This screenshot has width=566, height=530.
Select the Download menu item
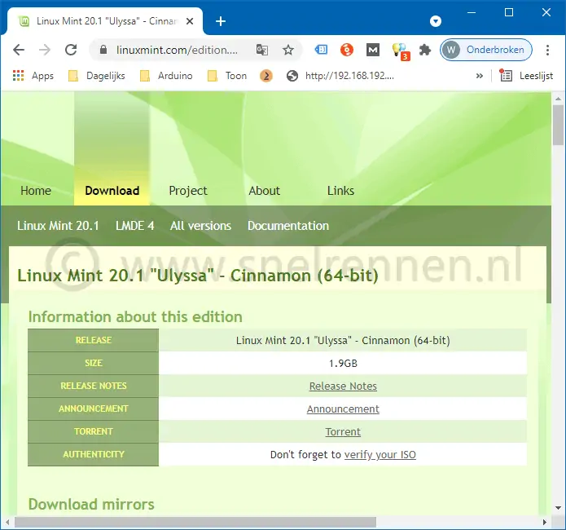[112, 191]
